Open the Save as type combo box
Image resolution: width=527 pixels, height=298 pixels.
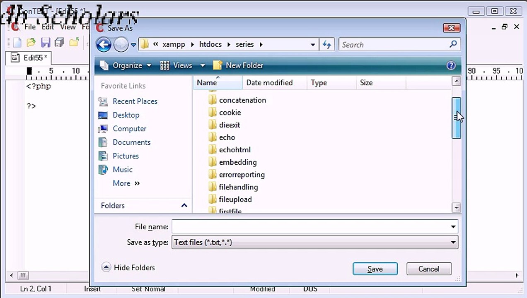point(315,243)
